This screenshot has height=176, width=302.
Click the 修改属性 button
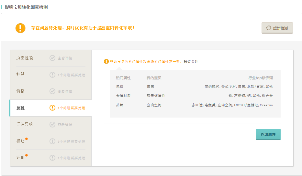coord(268,134)
